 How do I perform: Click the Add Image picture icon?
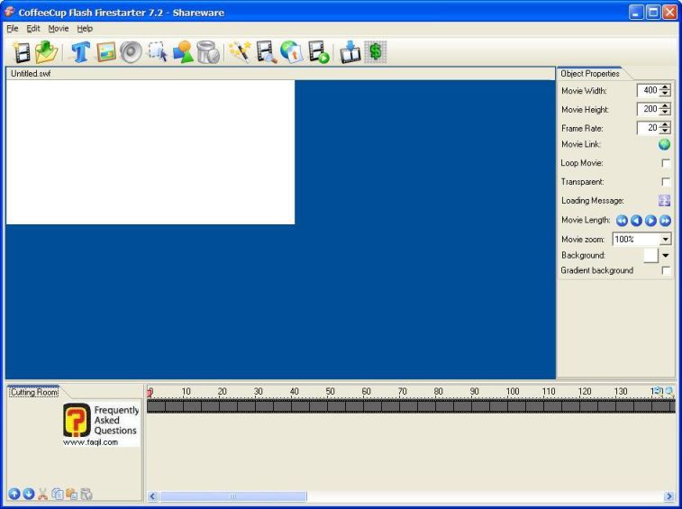pos(106,52)
